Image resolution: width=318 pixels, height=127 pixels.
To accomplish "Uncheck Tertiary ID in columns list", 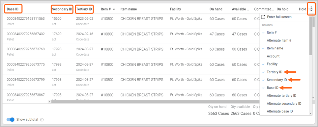I will [x=275, y=72].
